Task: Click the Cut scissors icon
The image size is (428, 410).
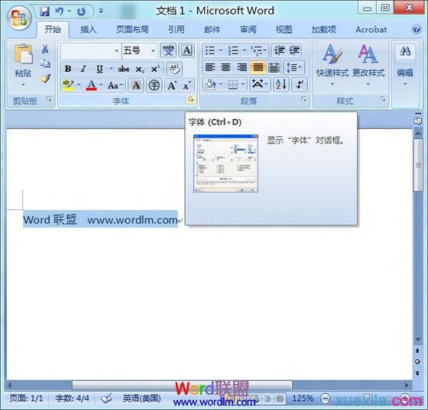Action: click(x=45, y=49)
